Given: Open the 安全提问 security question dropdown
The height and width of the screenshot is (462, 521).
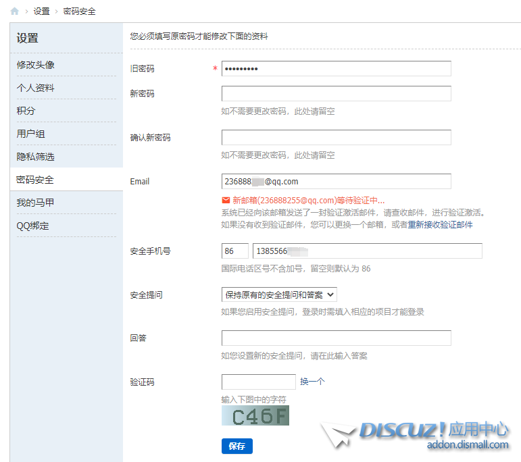Looking at the screenshot, I should [x=279, y=294].
